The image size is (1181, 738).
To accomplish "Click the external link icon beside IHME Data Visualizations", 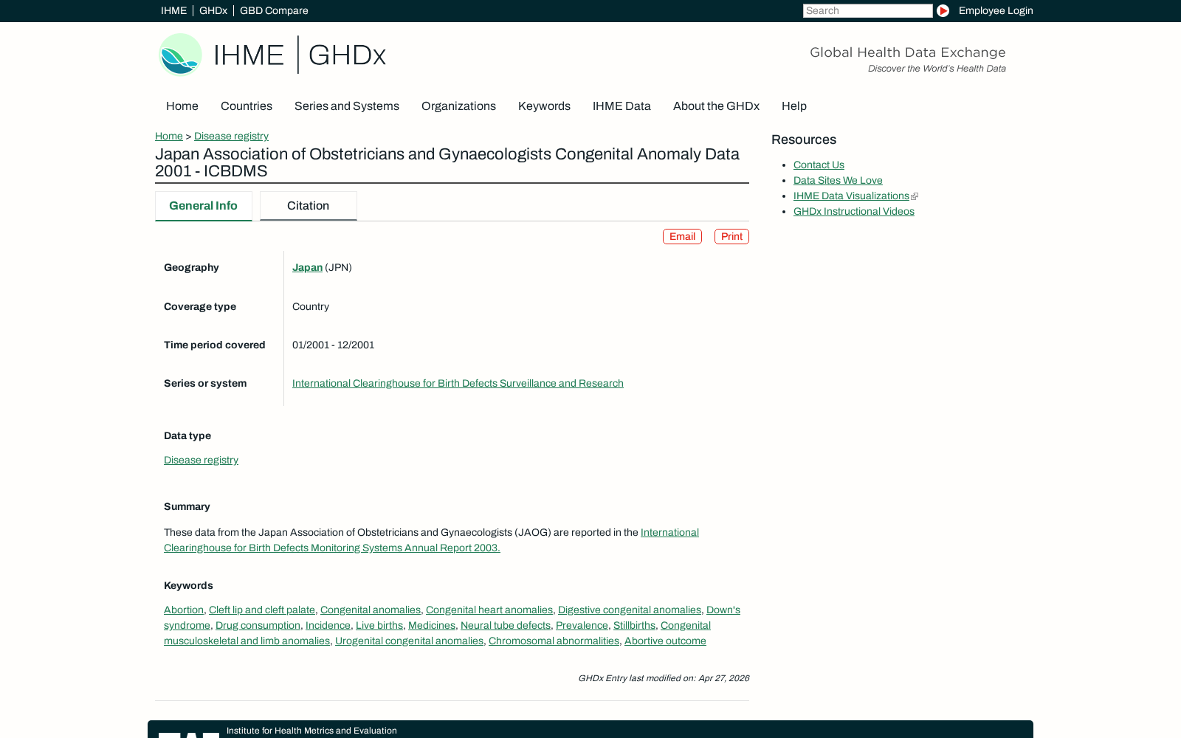I will [915, 196].
